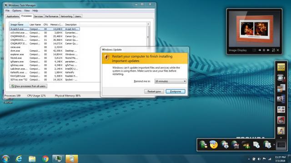Image resolution: width=291 pixels, height=163 pixels.
Task: Select the dwm.exe process row
Action: point(45,51)
